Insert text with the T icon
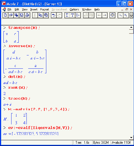 (x=72, y=15)
